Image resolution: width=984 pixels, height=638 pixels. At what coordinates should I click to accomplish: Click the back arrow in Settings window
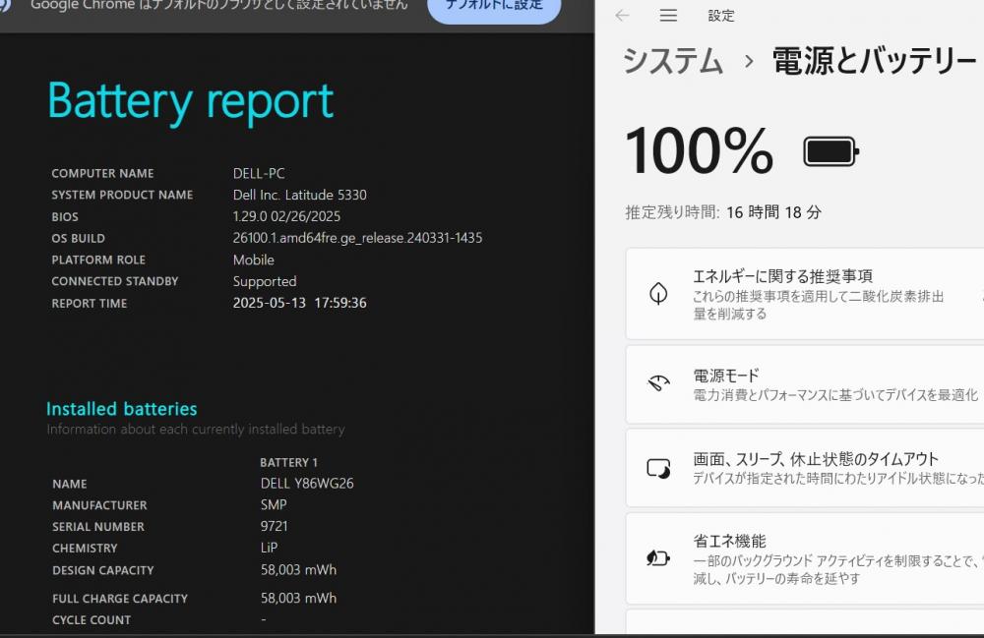(622, 16)
